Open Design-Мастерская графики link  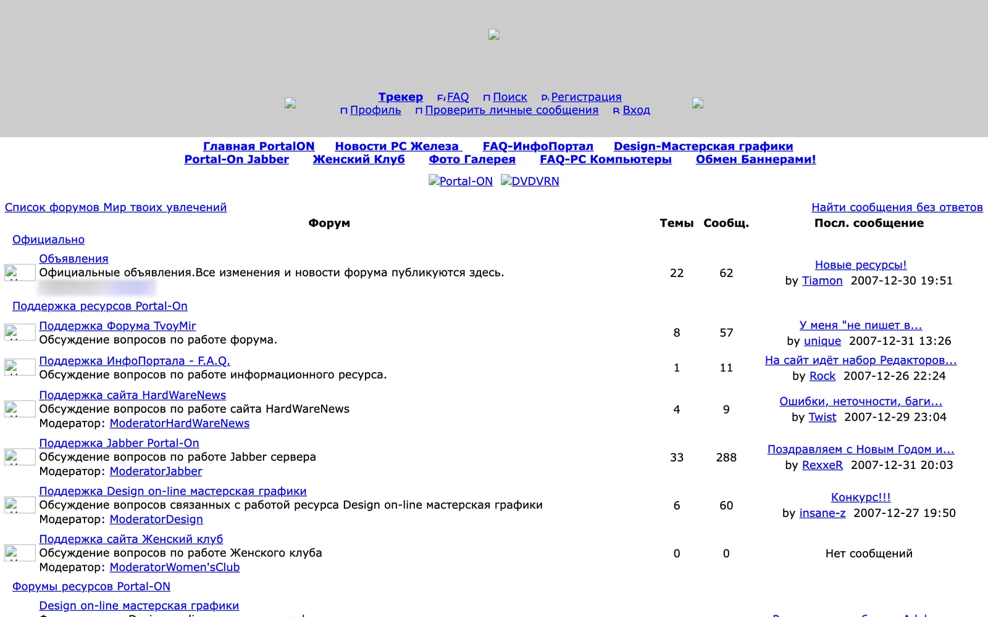pos(703,146)
